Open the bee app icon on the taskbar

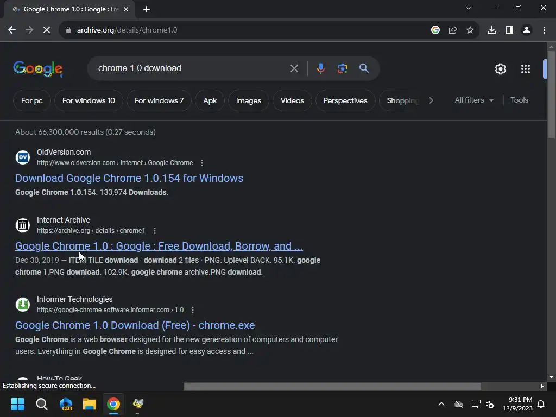[137, 404]
